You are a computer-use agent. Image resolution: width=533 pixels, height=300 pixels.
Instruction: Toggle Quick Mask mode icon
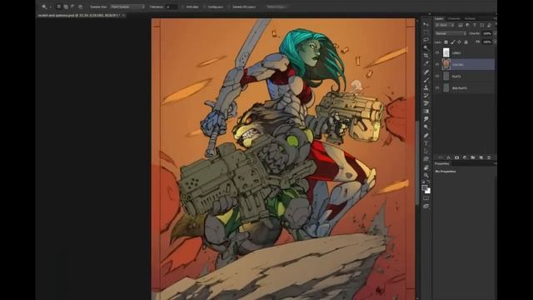(426, 198)
